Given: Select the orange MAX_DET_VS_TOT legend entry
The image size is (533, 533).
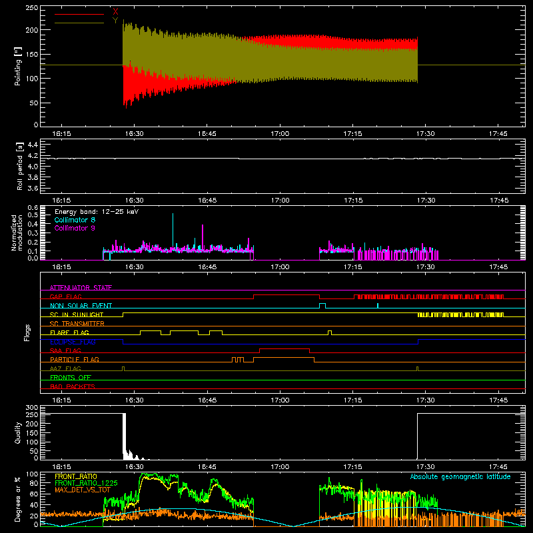Looking at the screenshot, I should click(x=83, y=490).
